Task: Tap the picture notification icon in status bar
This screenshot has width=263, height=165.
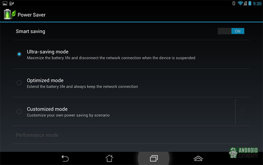Action: point(5,3)
